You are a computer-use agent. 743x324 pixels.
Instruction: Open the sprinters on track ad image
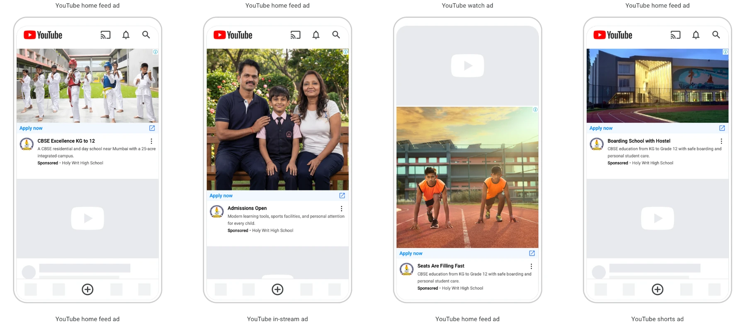[x=467, y=177]
